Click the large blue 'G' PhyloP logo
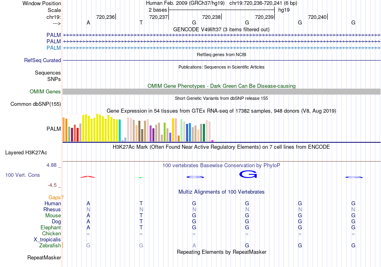The width and height of the screenshot is (381, 267). click(x=248, y=174)
